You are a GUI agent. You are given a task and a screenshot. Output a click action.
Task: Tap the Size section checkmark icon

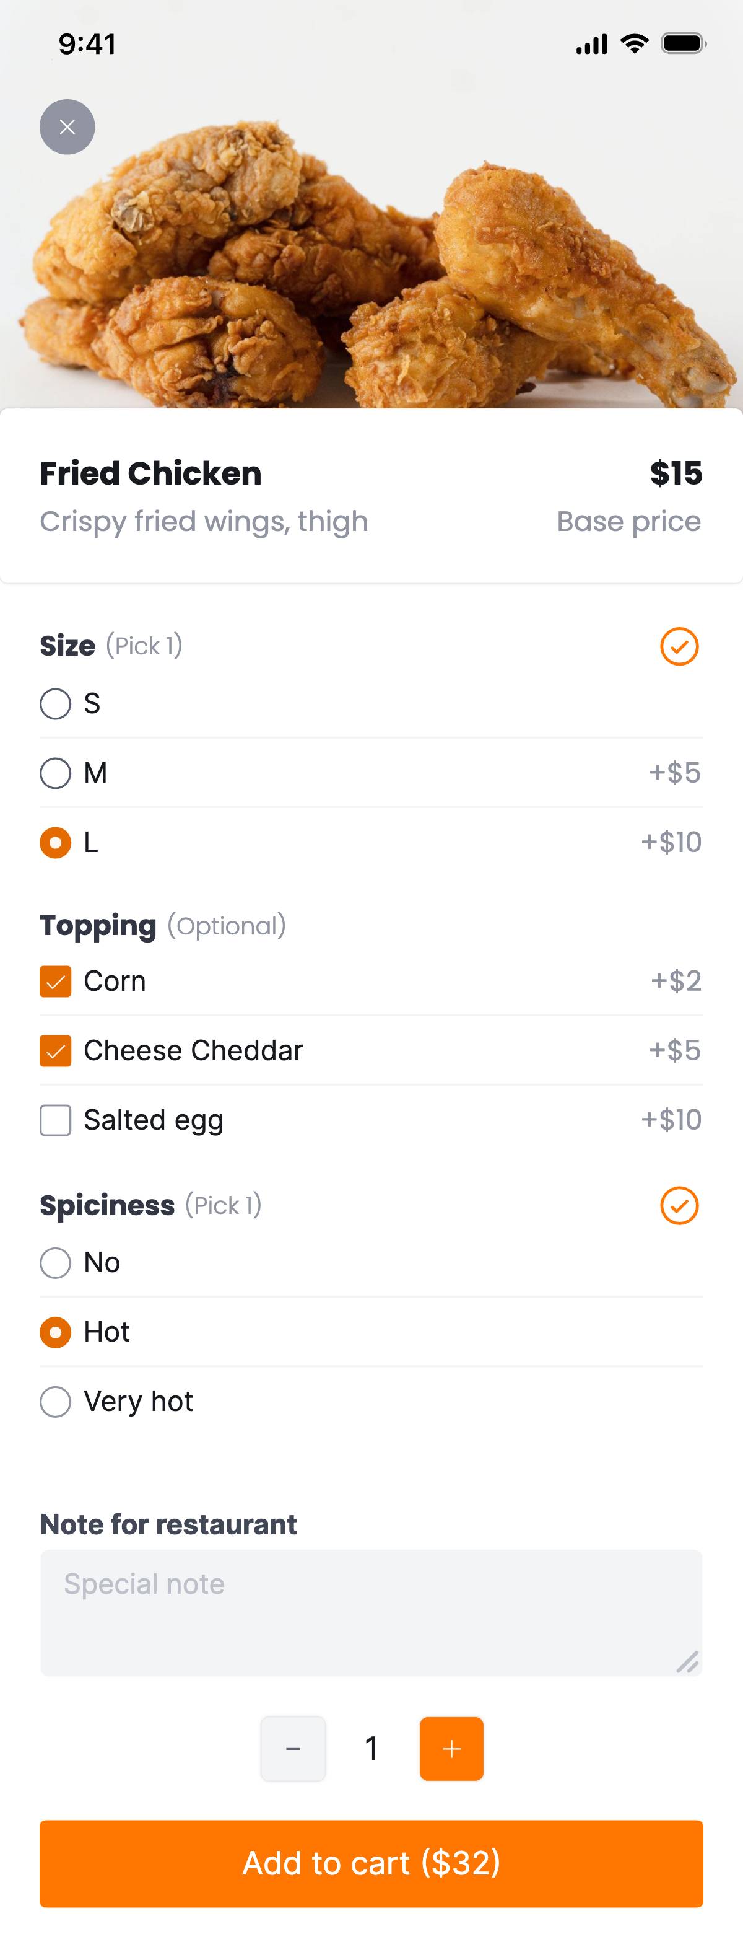point(679,646)
